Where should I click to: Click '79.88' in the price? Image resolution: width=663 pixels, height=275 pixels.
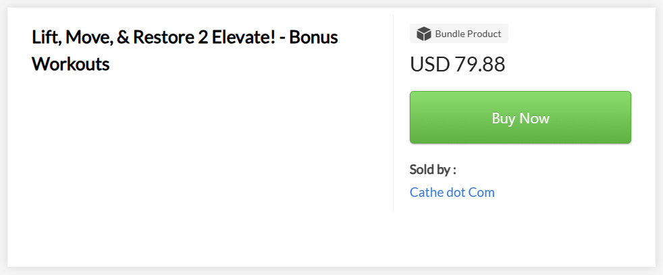[x=479, y=64]
